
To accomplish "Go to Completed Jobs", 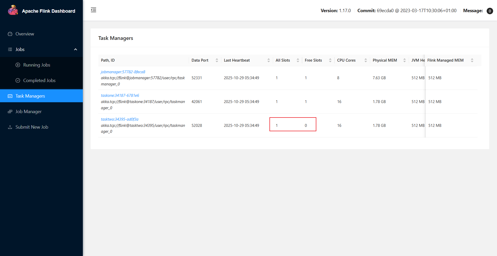I will 41,81.
